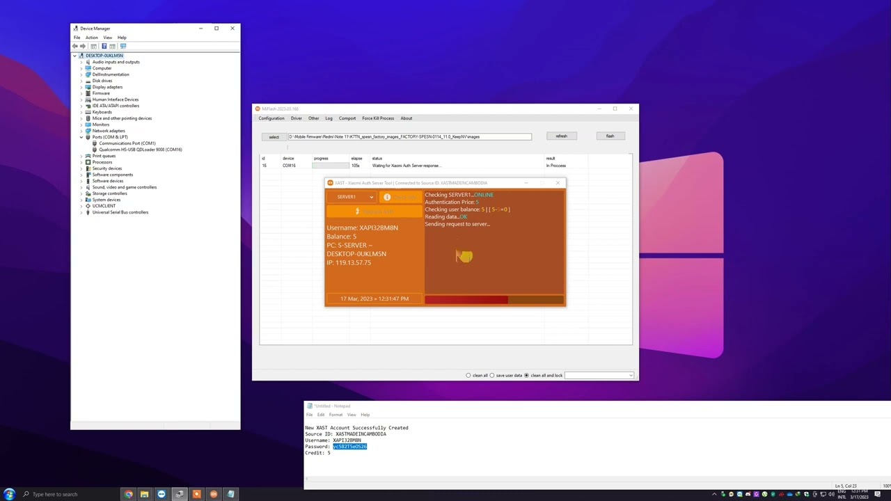891x501 pixels.
Task: Click the lightning bolt icon in XAST window
Action: click(x=357, y=212)
